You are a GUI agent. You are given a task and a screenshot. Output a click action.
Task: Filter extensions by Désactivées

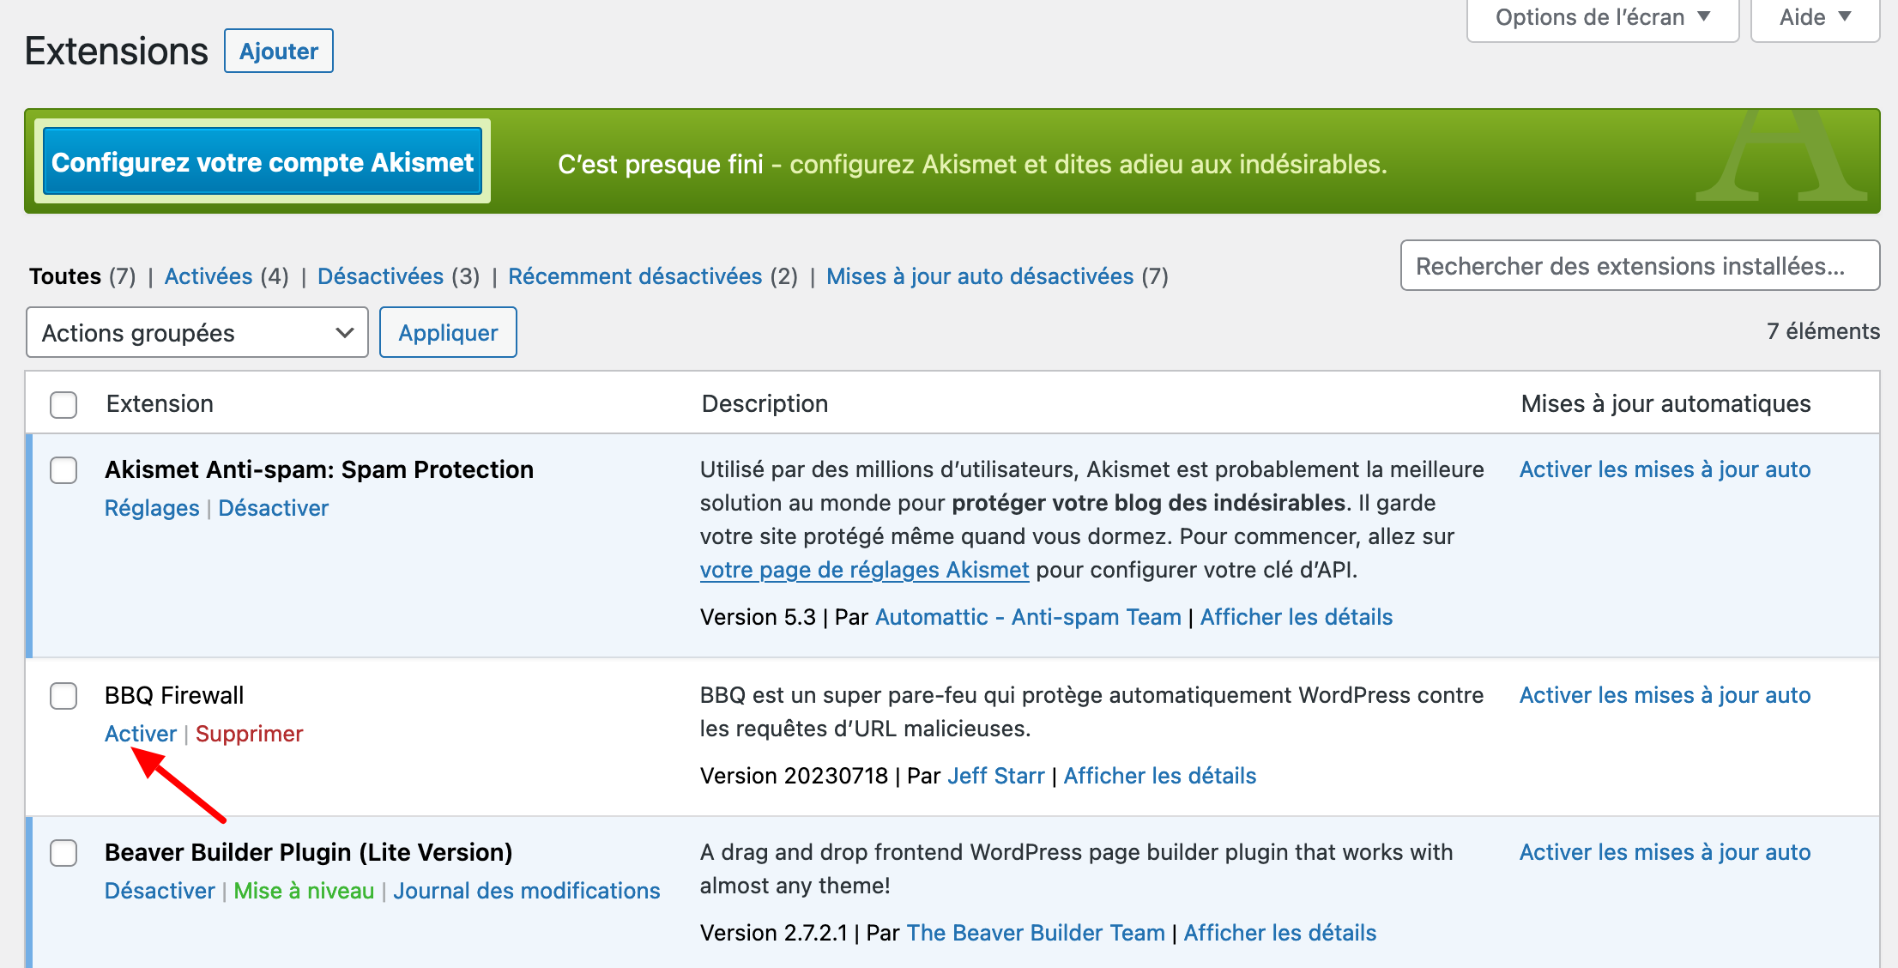tap(380, 275)
